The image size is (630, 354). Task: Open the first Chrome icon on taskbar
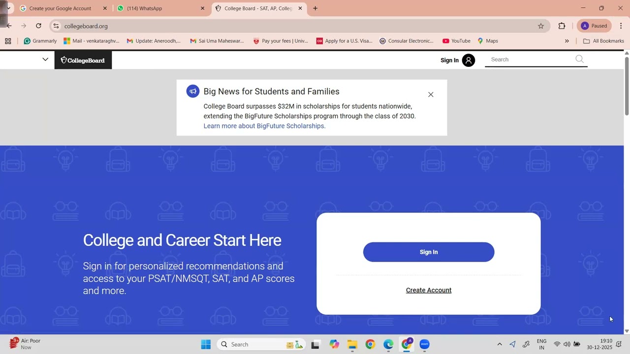[370, 345]
